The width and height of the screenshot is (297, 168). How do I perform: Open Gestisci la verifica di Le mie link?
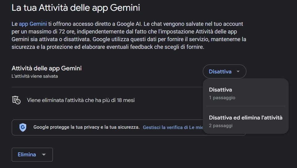[173, 127]
